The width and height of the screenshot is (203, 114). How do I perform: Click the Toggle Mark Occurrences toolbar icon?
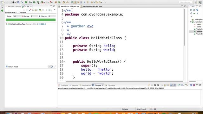(x=75, y=2)
